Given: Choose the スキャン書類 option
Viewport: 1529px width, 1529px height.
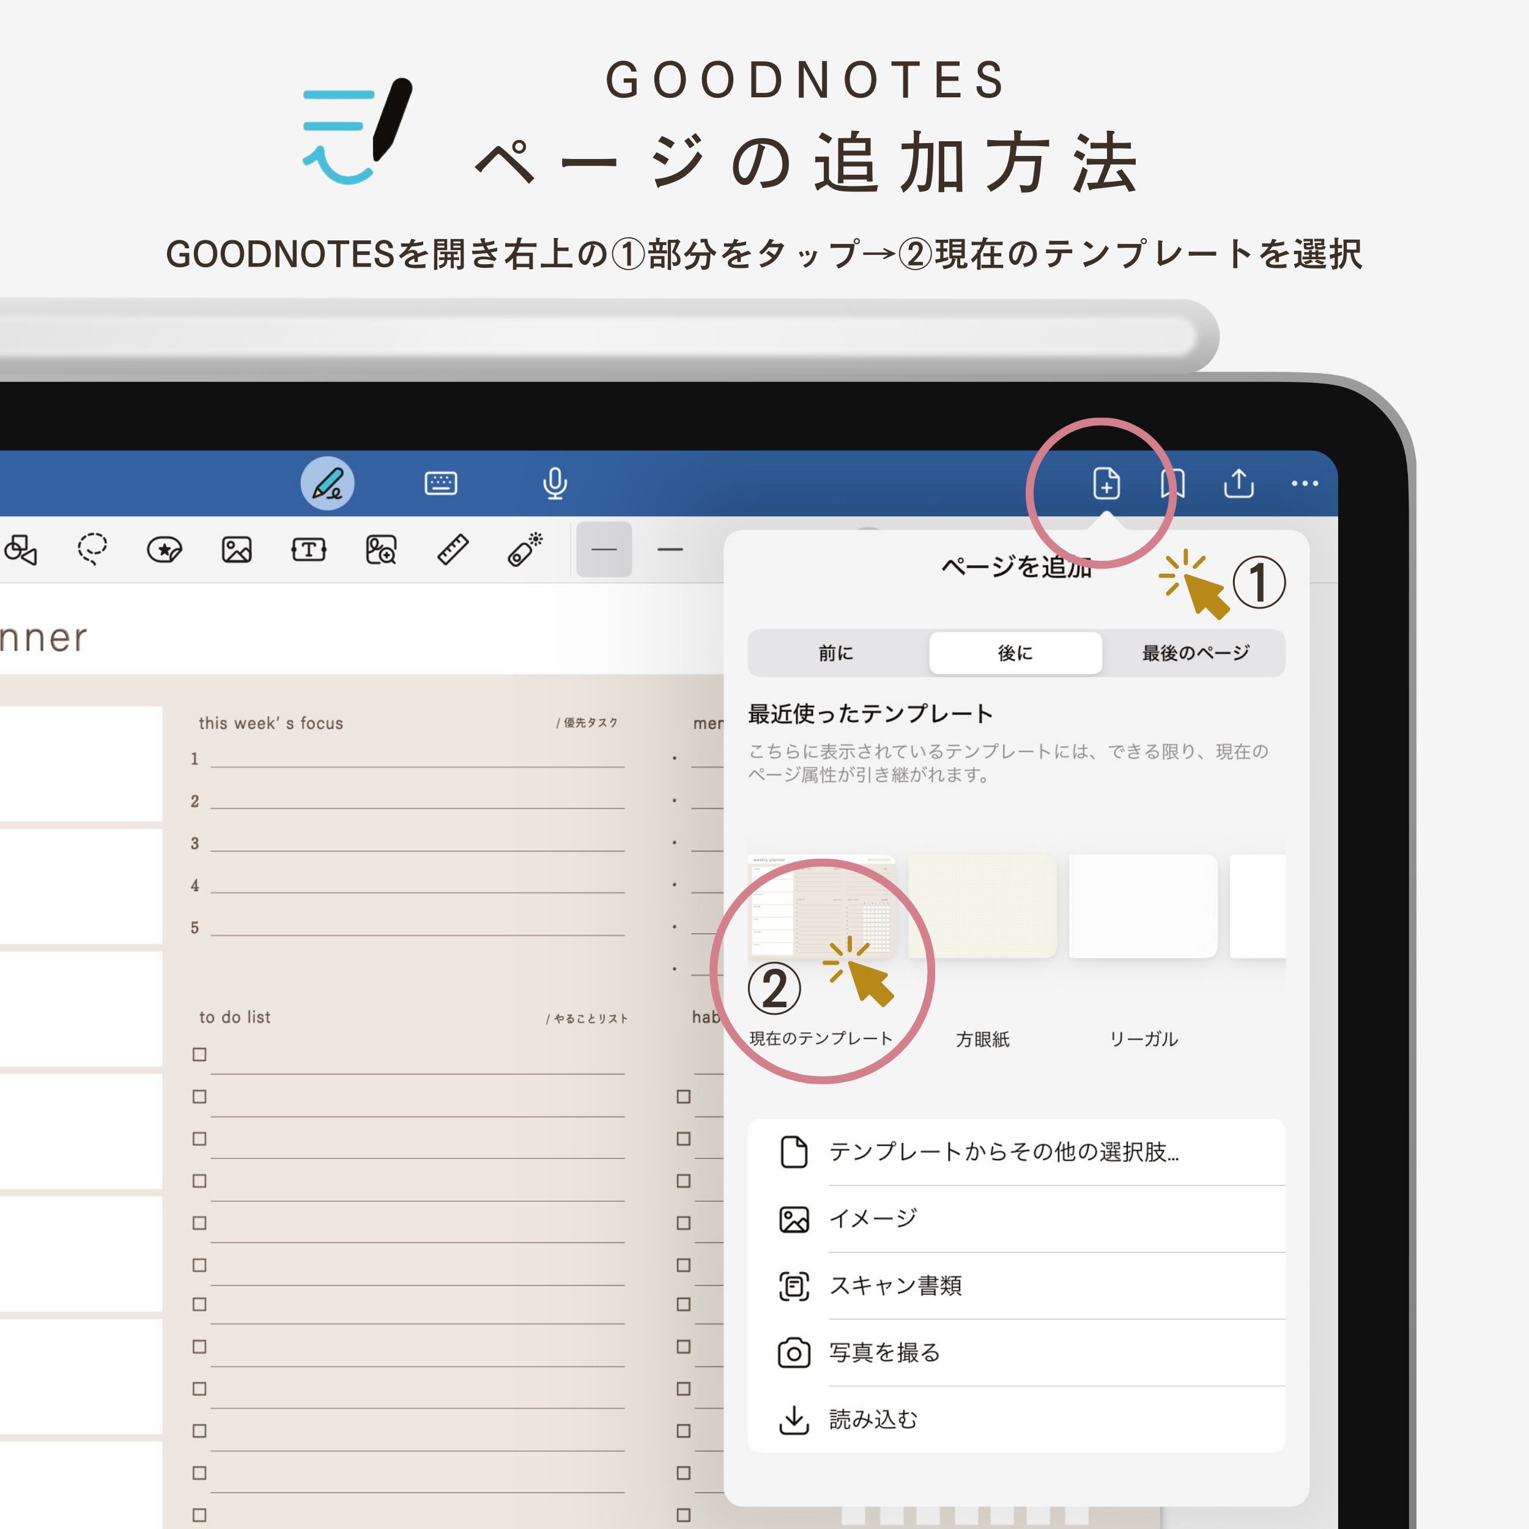Looking at the screenshot, I should pyautogui.click(x=1016, y=1286).
